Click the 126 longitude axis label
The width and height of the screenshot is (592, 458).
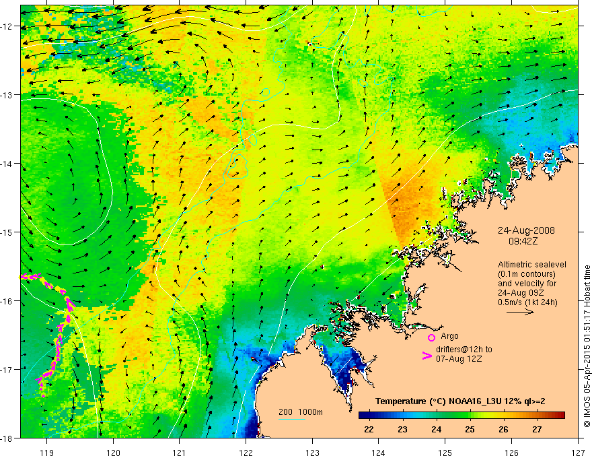511,453
